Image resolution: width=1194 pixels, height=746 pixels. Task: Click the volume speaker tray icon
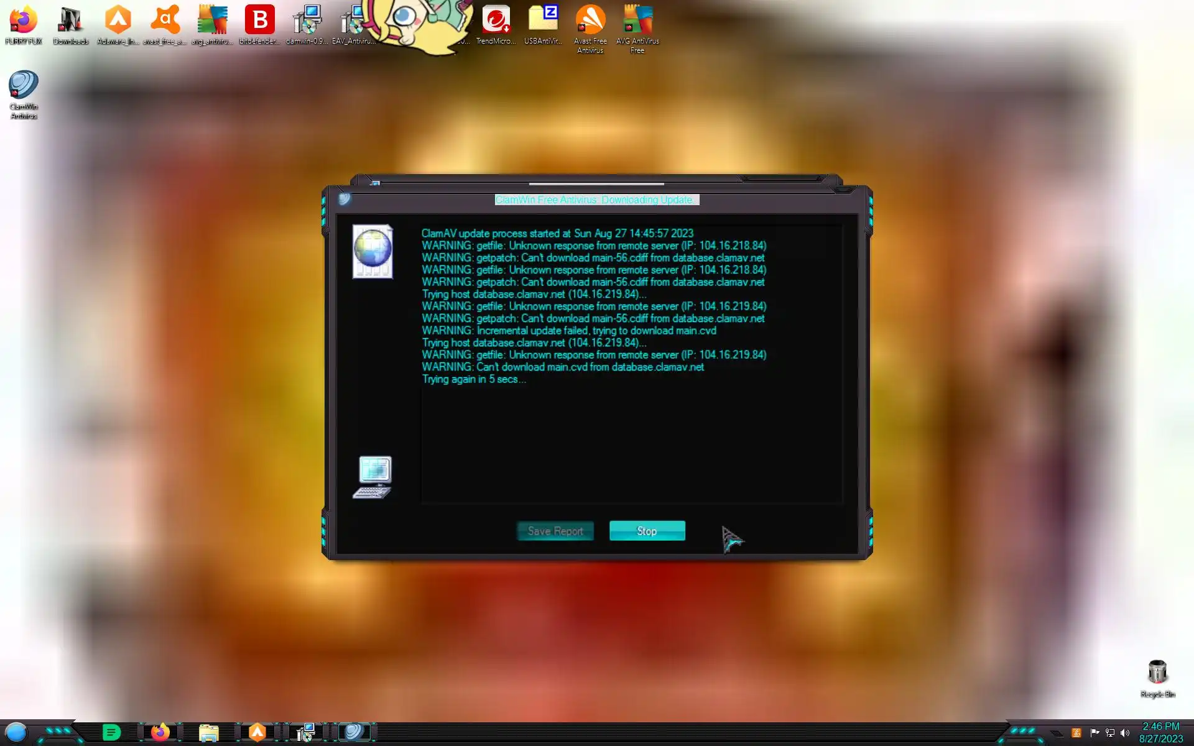tap(1125, 733)
